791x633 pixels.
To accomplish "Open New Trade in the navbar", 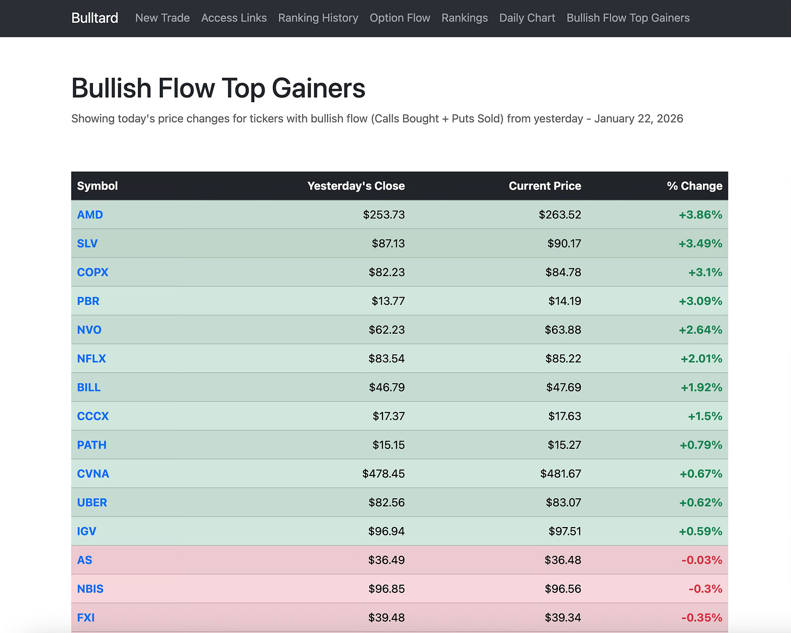I will (x=162, y=18).
